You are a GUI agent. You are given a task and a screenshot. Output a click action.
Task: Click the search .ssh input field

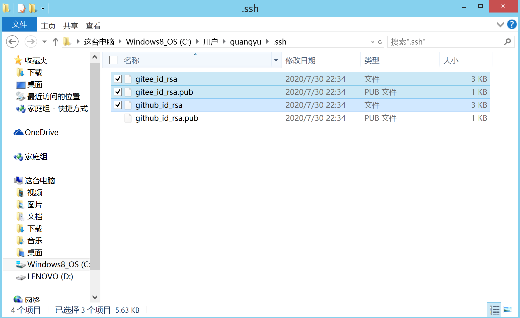[439, 42]
